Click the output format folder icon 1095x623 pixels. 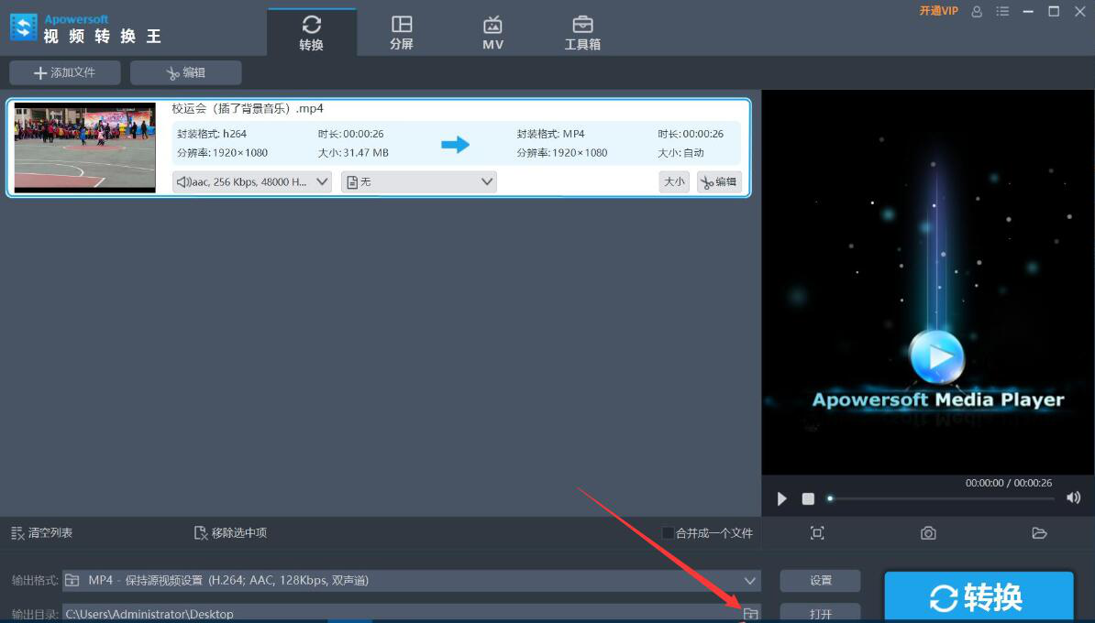click(x=72, y=581)
